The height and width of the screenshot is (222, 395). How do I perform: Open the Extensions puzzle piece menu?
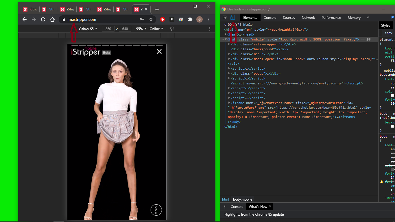click(x=190, y=19)
